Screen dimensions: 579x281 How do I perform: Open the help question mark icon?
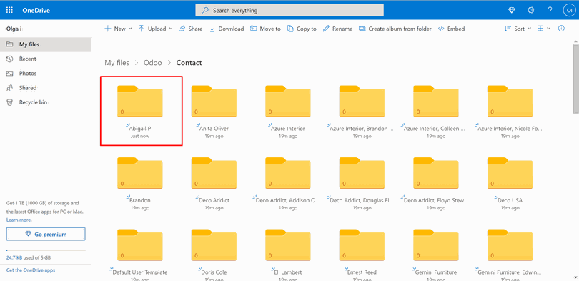pyautogui.click(x=550, y=10)
